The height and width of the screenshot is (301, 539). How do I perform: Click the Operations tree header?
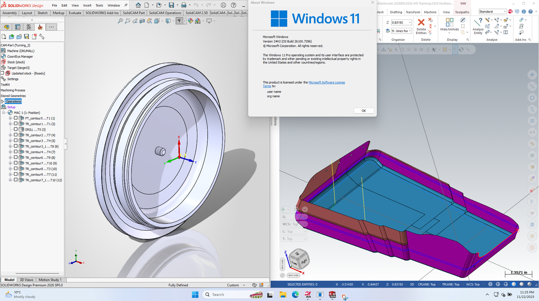coord(13,101)
